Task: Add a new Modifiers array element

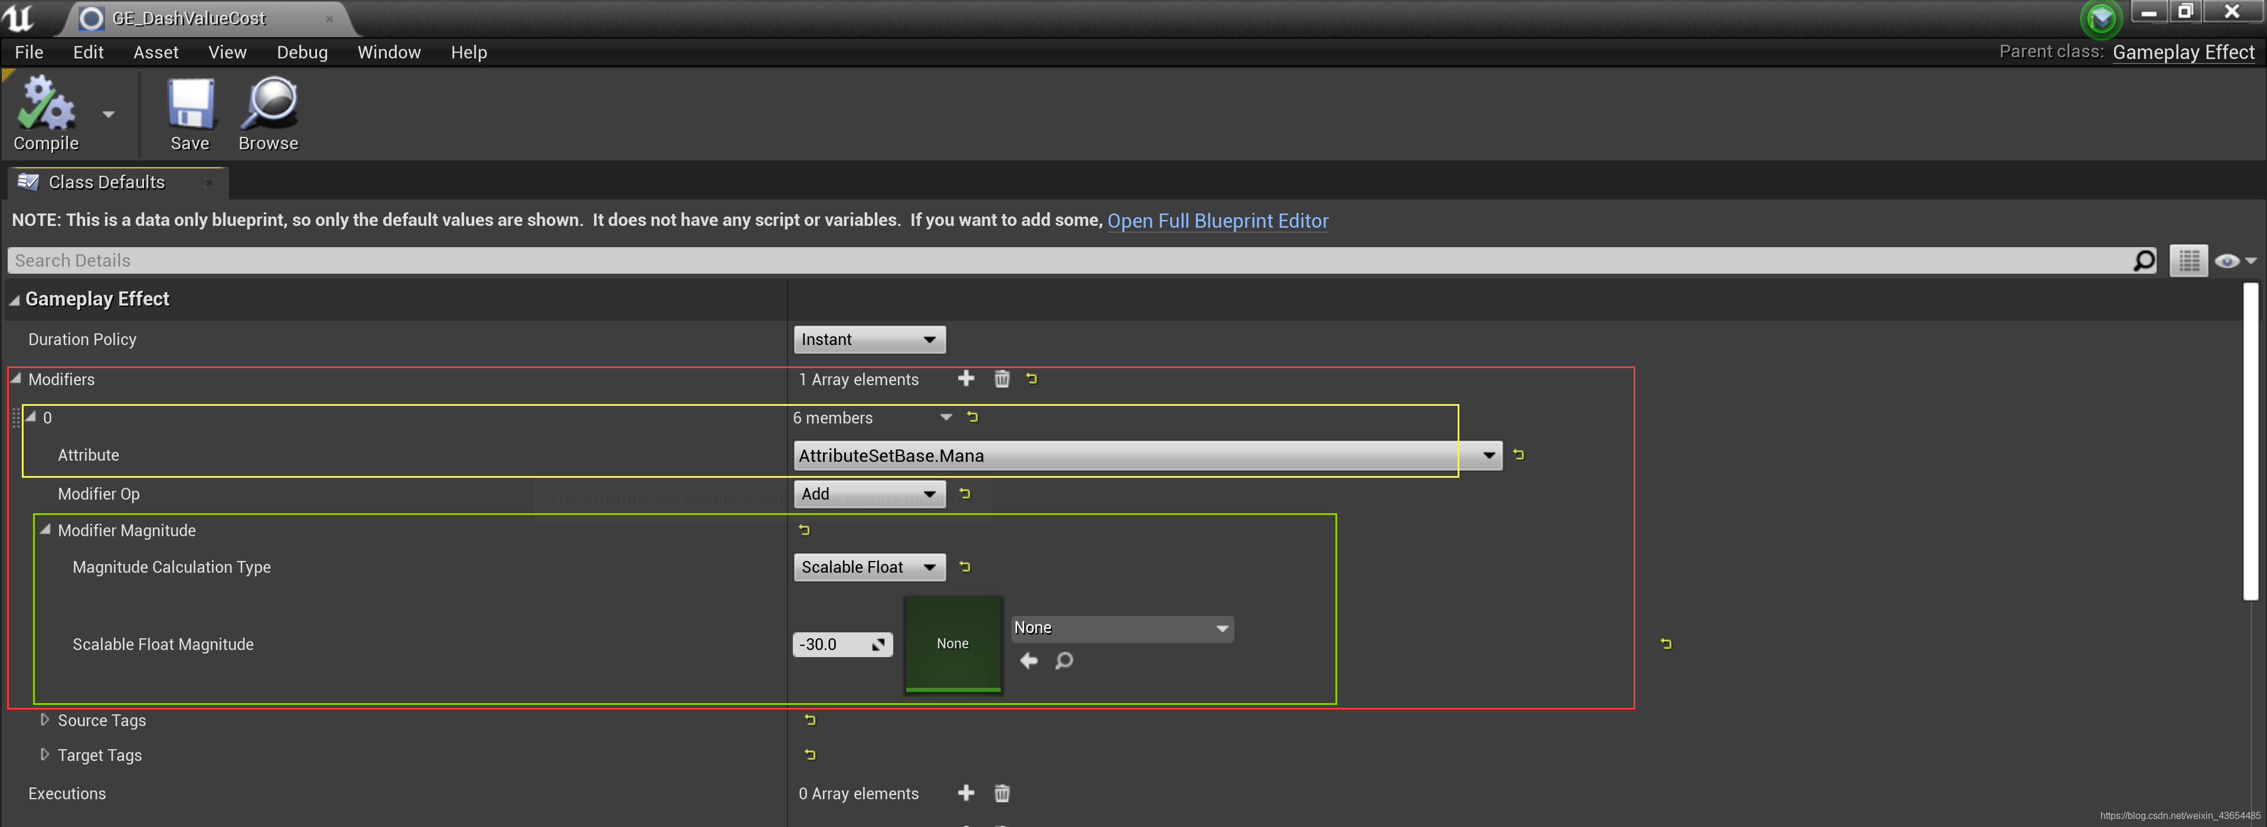Action: [x=965, y=379]
